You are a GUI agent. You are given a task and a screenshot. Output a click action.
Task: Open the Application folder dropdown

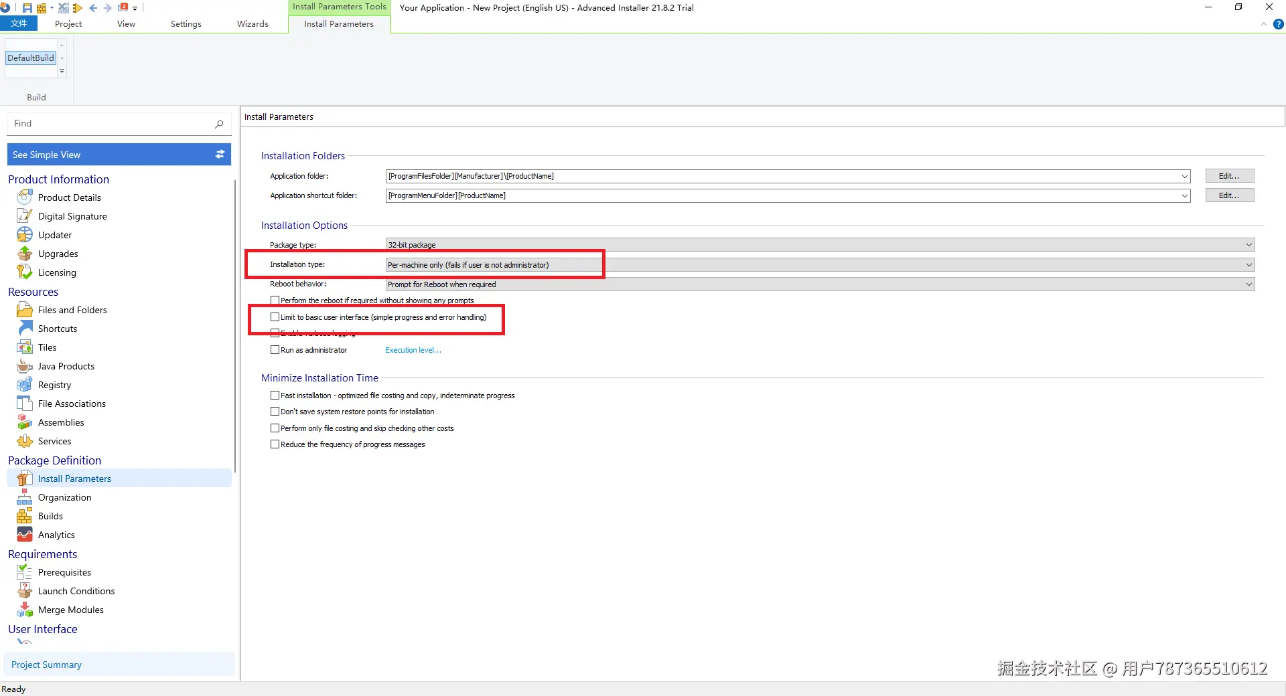[1184, 177]
